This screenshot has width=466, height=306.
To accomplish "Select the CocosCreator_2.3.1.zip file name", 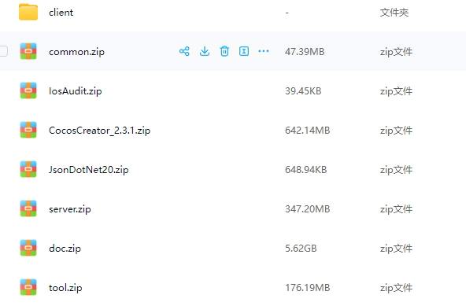I will point(99,131).
